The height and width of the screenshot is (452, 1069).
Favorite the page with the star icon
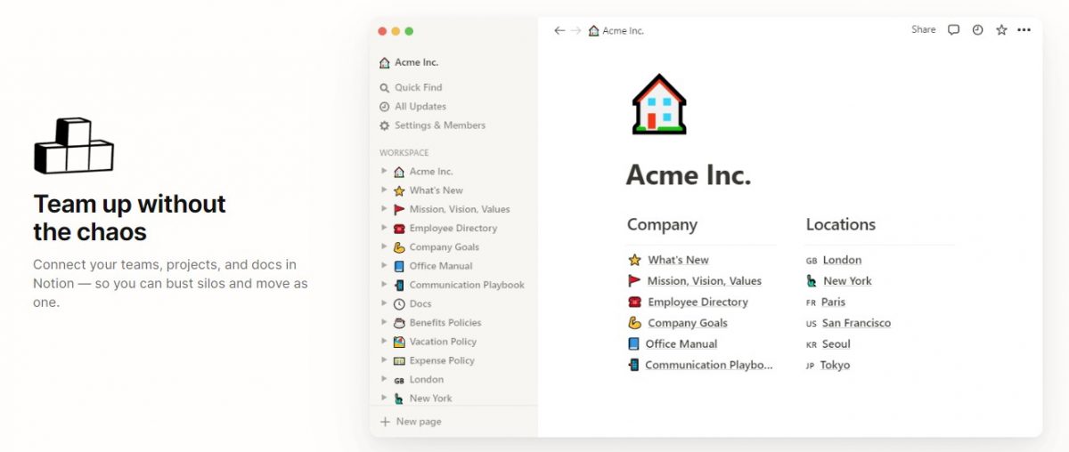click(1001, 30)
